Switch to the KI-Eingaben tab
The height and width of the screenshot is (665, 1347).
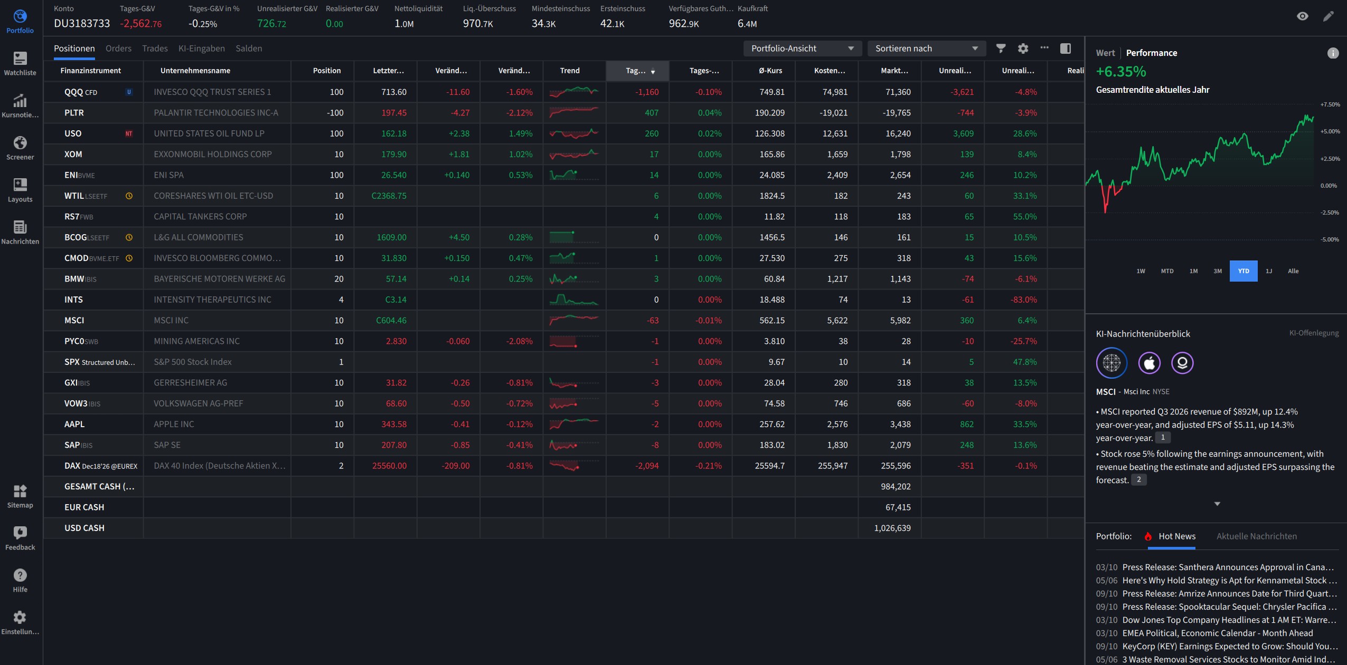(x=202, y=49)
